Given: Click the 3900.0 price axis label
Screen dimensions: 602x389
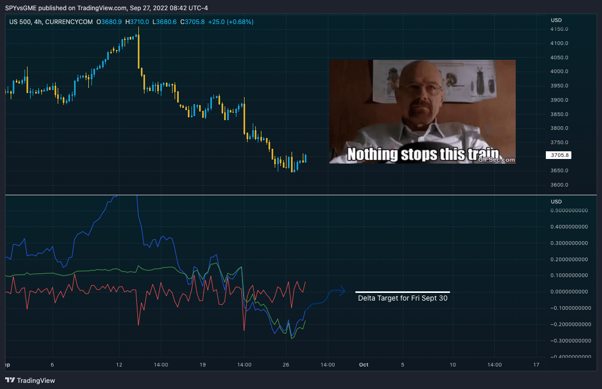Looking at the screenshot, I should tap(560, 100).
